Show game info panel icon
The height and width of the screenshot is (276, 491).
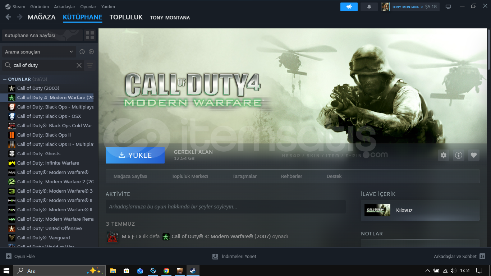point(458,155)
